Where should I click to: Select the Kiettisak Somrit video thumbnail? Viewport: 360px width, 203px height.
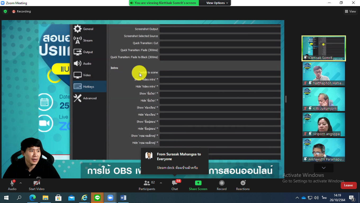tap(324, 48)
